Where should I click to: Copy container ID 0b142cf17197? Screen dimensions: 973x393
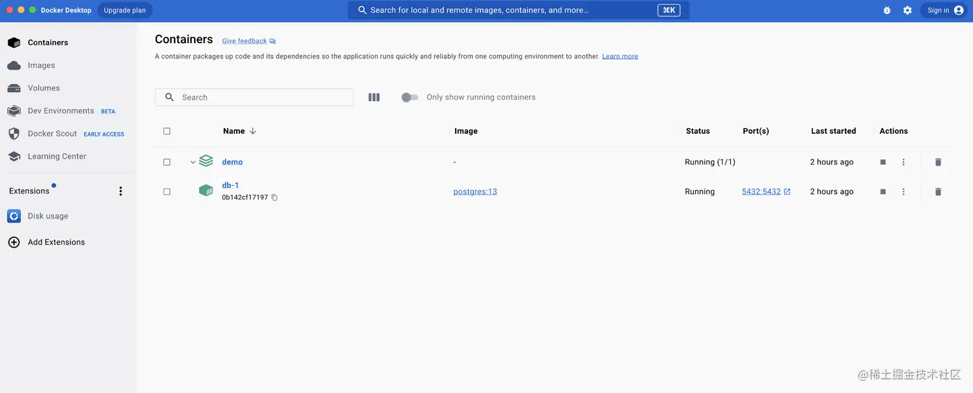[x=274, y=197]
